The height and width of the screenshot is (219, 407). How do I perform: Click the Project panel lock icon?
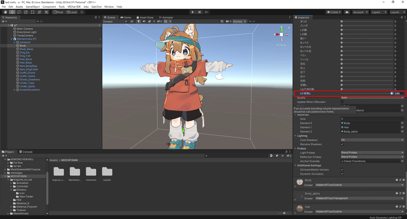pos(286,152)
